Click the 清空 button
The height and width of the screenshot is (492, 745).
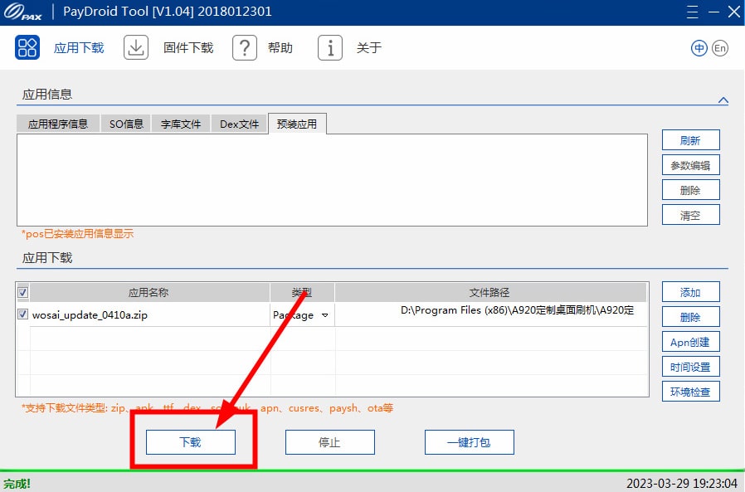(x=691, y=215)
